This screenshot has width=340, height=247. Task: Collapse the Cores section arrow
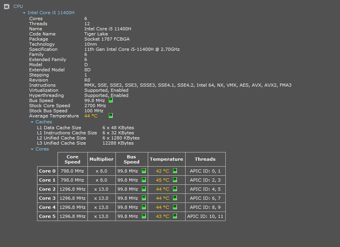tap(32, 149)
